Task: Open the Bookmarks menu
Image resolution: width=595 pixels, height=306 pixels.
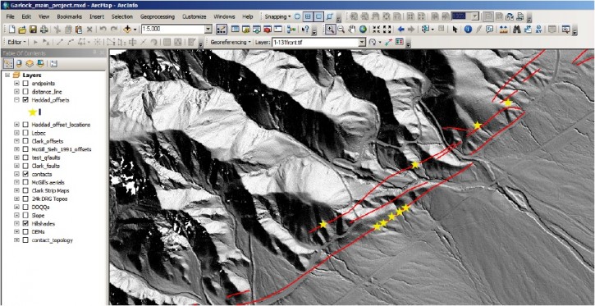Action: [70, 16]
